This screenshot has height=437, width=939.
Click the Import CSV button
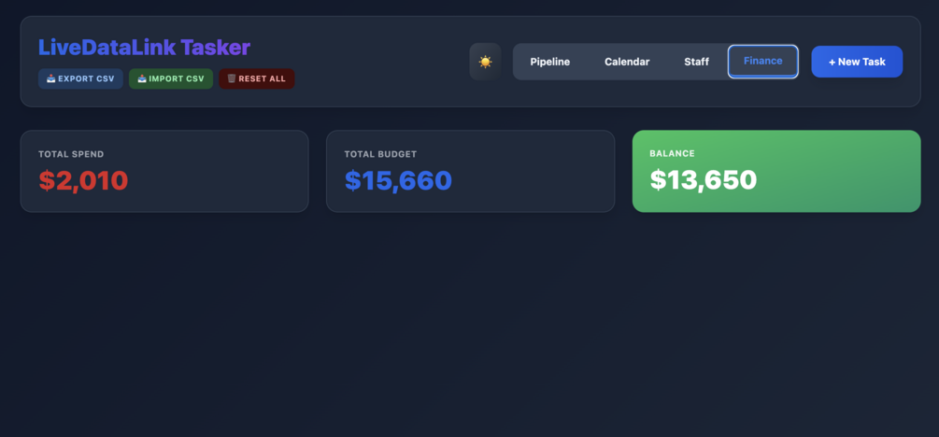pyautogui.click(x=171, y=78)
